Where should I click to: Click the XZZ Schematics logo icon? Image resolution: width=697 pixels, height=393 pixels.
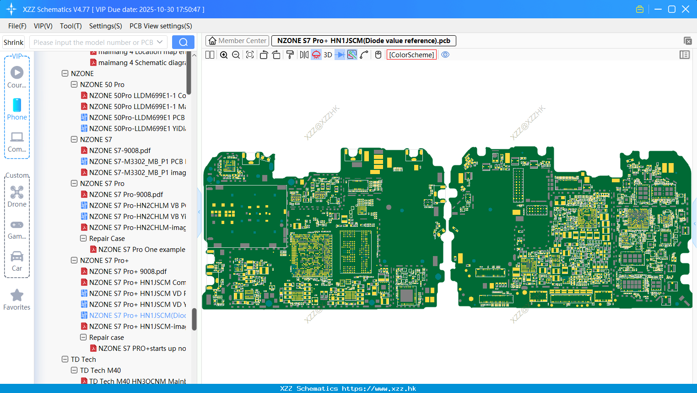[11, 9]
